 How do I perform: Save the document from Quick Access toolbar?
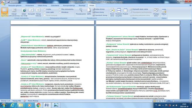coord(9,2)
